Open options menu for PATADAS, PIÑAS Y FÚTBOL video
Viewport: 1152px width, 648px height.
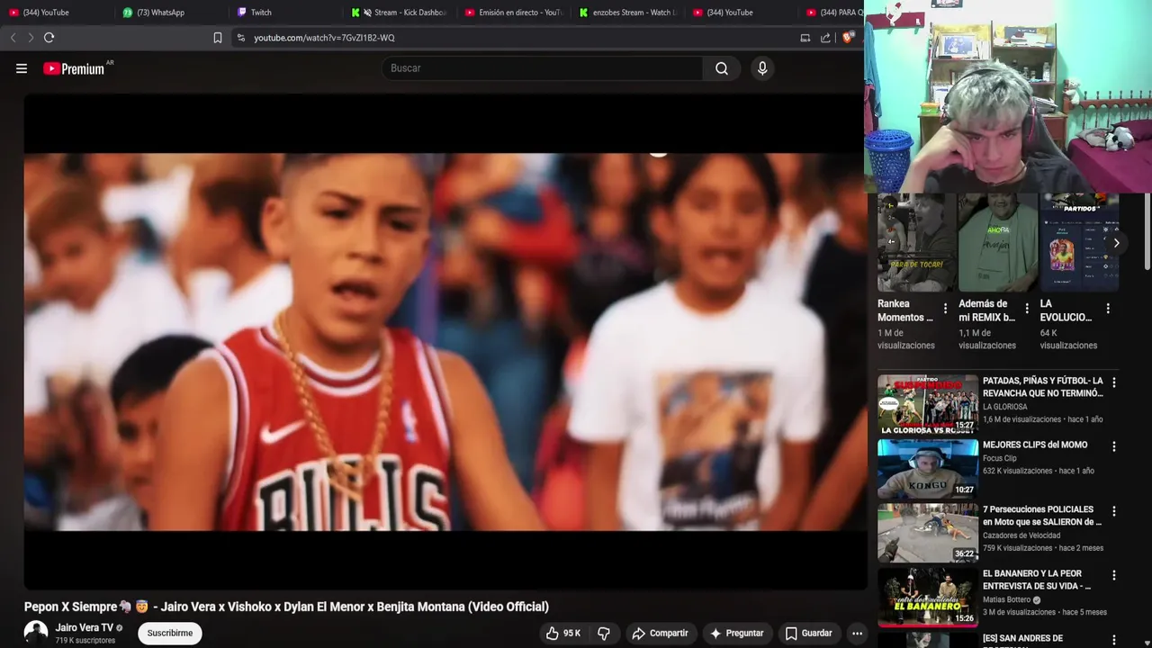1114,382
